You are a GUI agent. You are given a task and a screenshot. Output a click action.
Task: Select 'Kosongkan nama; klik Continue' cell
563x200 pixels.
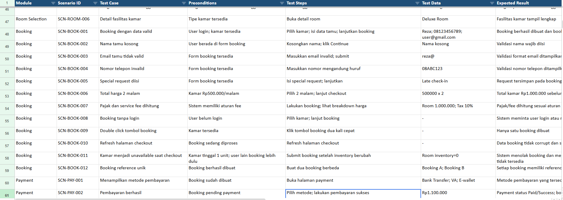point(353,47)
